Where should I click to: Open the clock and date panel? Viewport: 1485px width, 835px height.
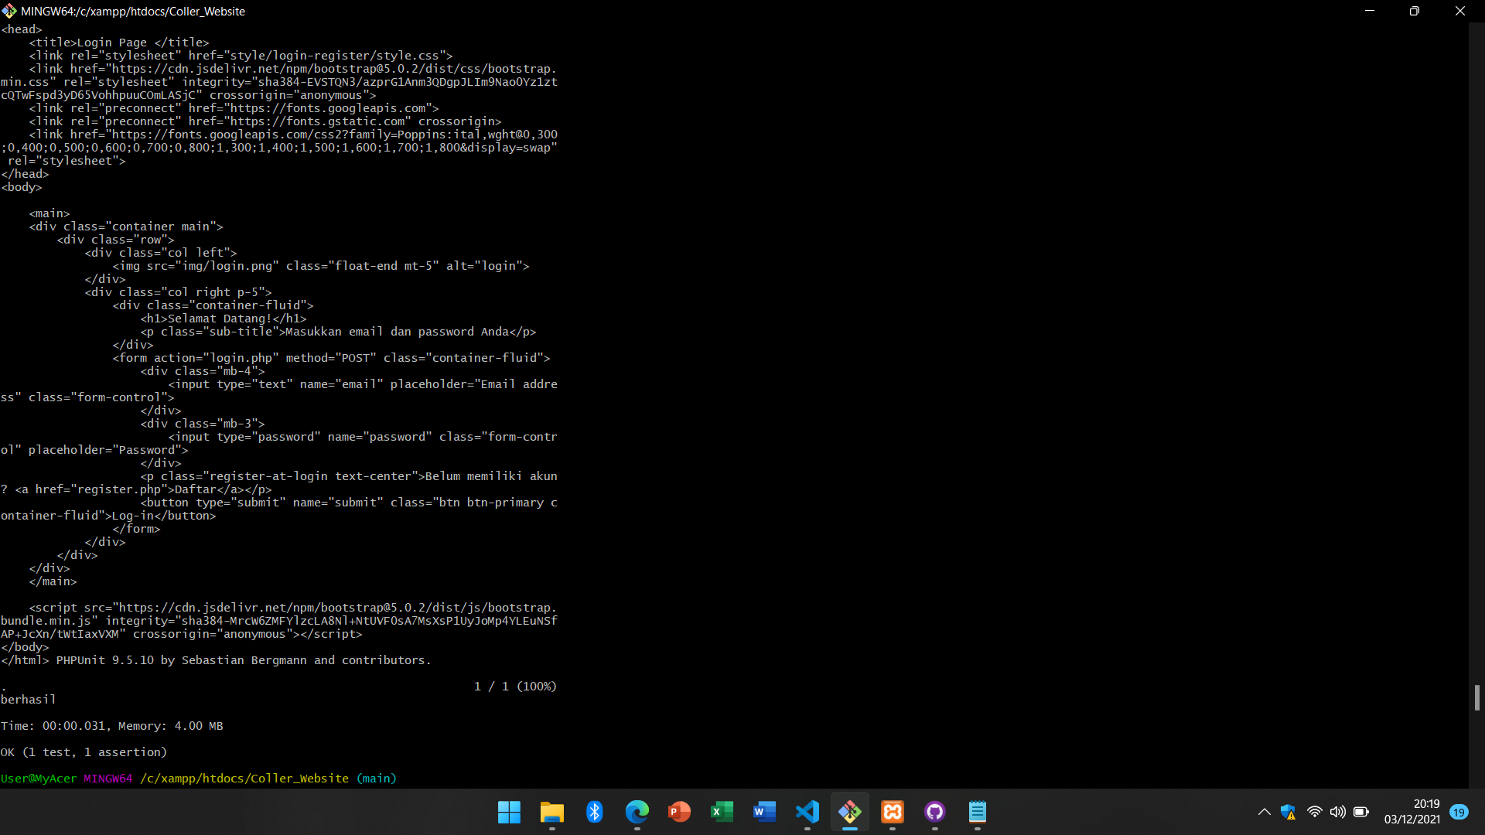pos(1412,812)
